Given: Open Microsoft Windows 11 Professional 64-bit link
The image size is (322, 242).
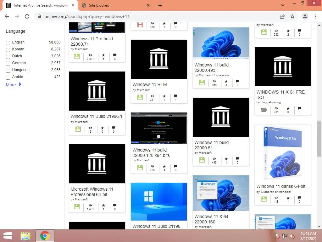Looking at the screenshot, I should tap(92, 192).
